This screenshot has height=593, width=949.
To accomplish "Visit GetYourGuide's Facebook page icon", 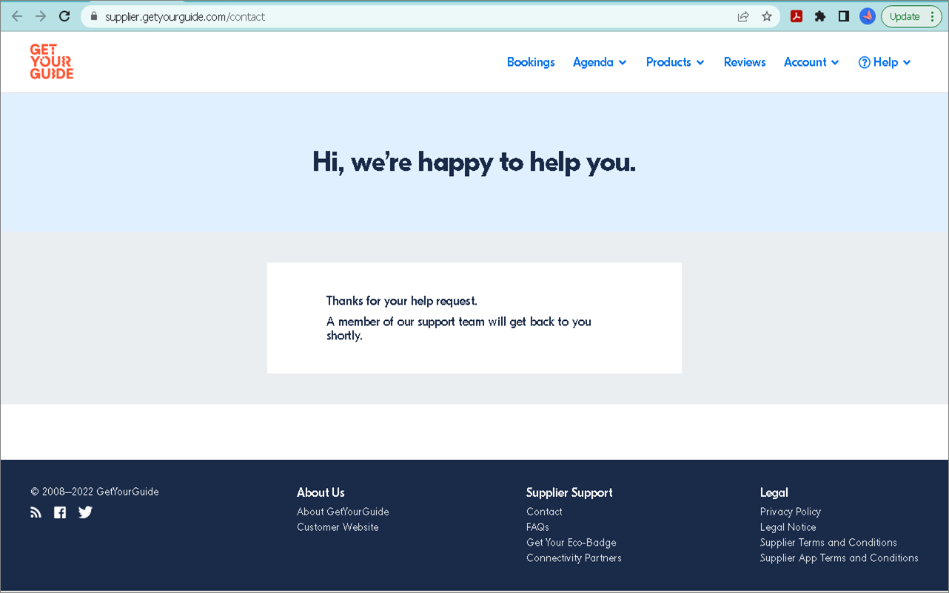I will coord(60,512).
